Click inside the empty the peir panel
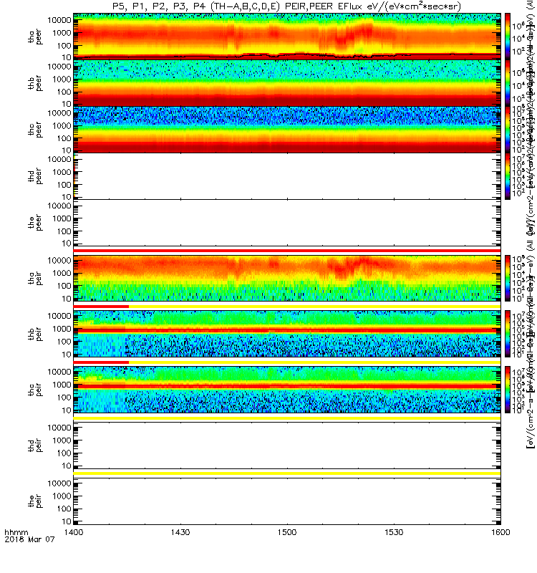 point(287,501)
